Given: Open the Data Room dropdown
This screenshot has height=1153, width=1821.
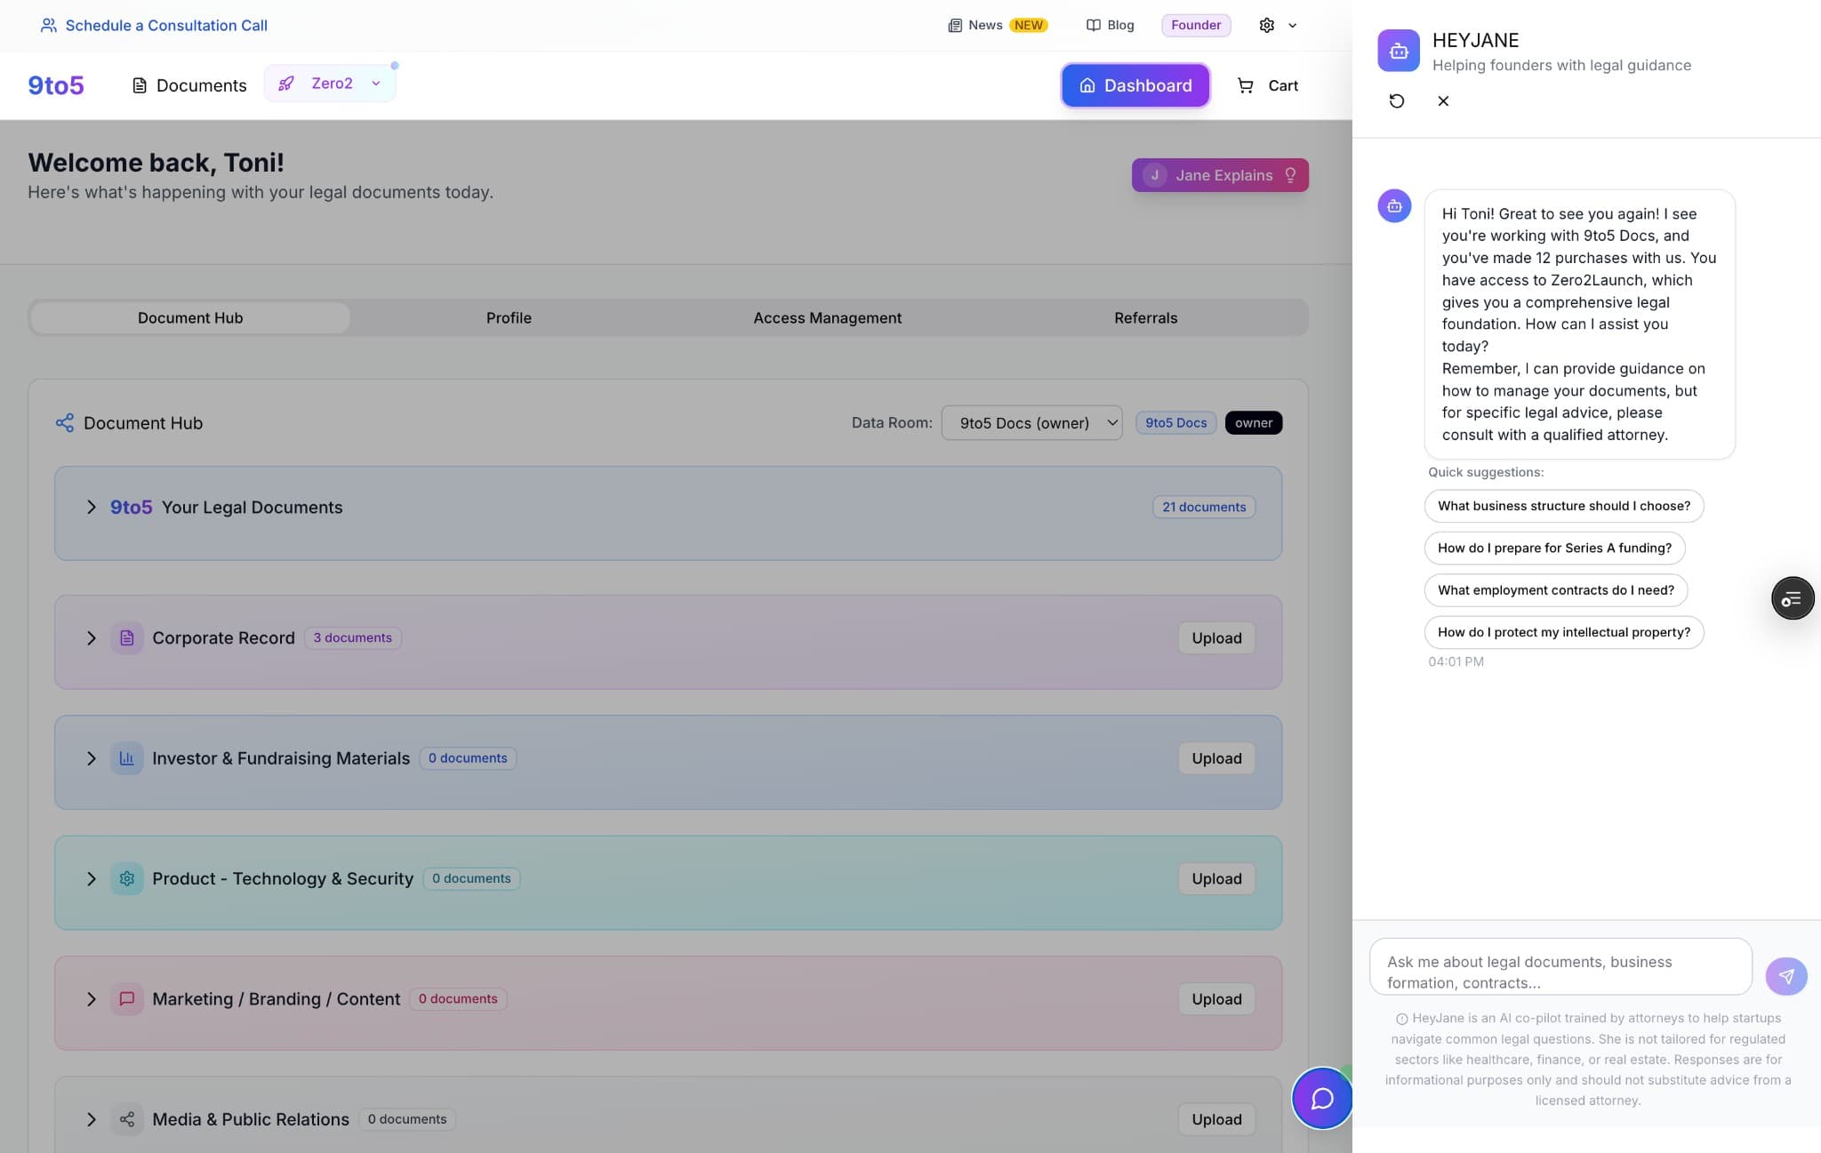Looking at the screenshot, I should click(x=1031, y=423).
